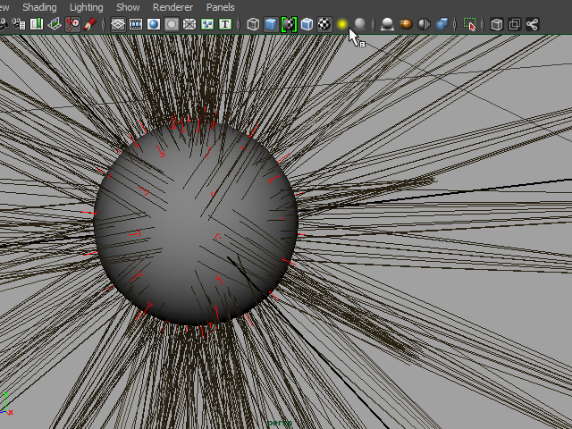Collapse toolbar handle after Safe Title icon
This screenshot has height=429, width=572.
tap(239, 24)
